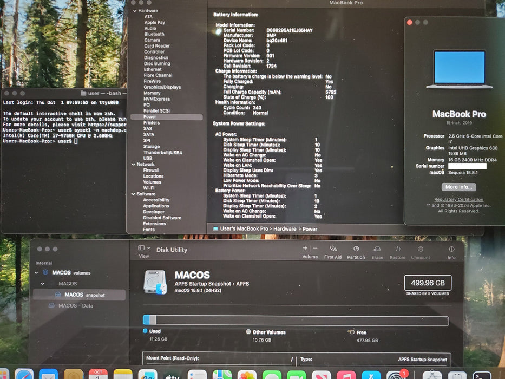
Task: Collapse the MACOS volumes container chevron
Action: (x=36, y=273)
